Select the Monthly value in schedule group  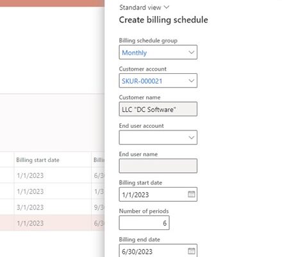pyautogui.click(x=134, y=53)
